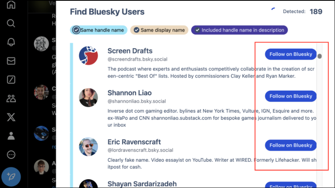This screenshot has width=335, height=188.
Task: Open the Search magnifier in the sidebar
Action: pyautogui.click(x=11, y=23)
